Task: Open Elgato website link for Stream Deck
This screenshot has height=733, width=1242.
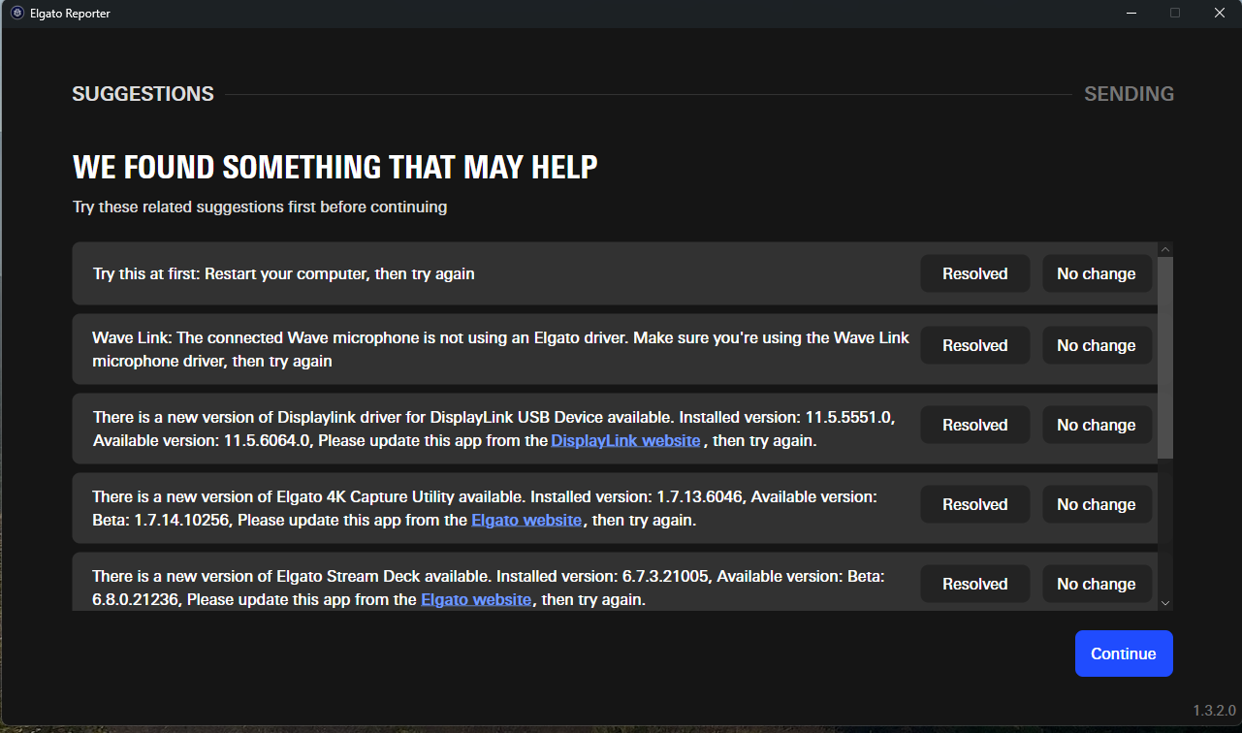Action: [x=476, y=600]
